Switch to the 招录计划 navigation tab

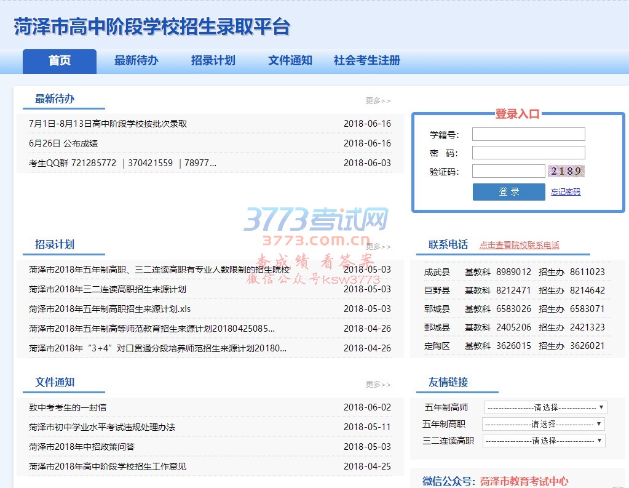coord(213,61)
